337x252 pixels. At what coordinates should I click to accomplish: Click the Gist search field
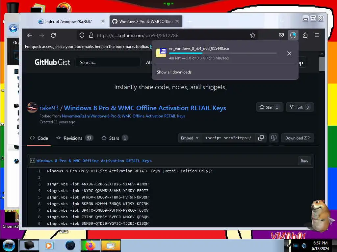(108, 62)
